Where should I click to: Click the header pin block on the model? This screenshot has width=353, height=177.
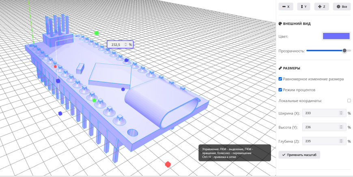(58, 30)
